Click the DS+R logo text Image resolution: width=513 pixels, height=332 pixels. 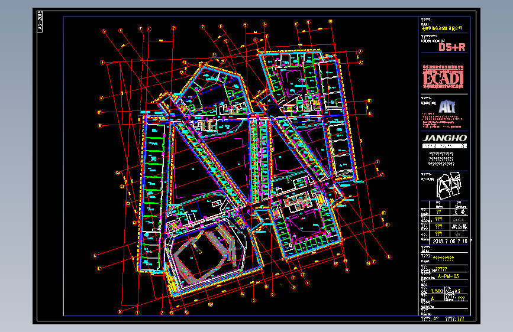(x=452, y=47)
